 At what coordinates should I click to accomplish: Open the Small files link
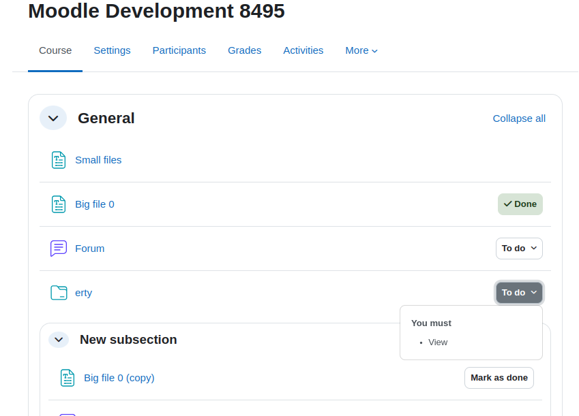(x=98, y=160)
